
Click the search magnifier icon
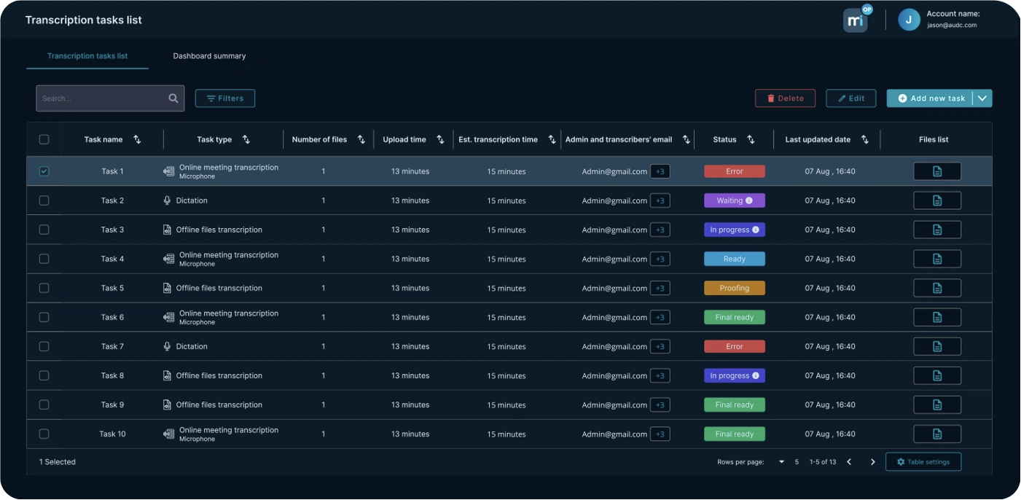(173, 98)
